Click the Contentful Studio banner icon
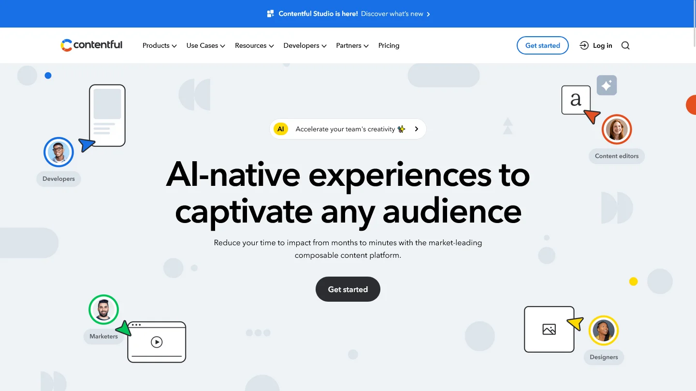 271,14
